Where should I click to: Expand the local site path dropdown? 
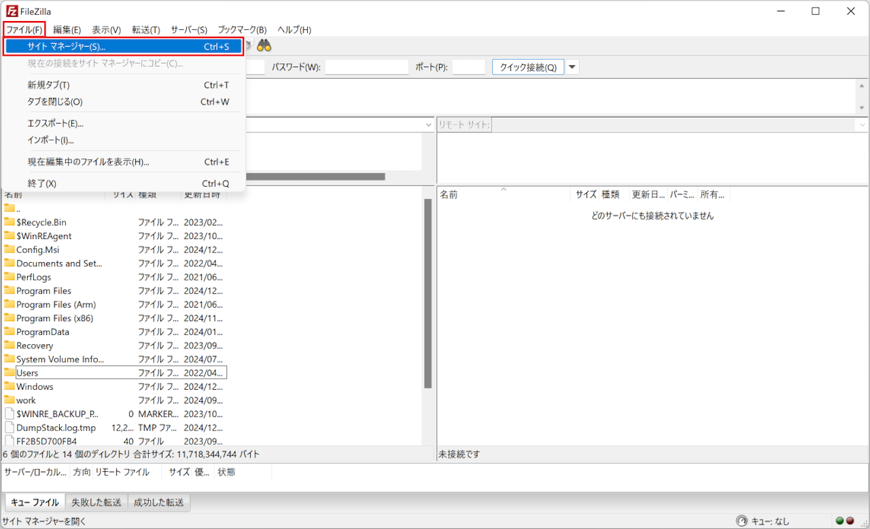point(429,125)
